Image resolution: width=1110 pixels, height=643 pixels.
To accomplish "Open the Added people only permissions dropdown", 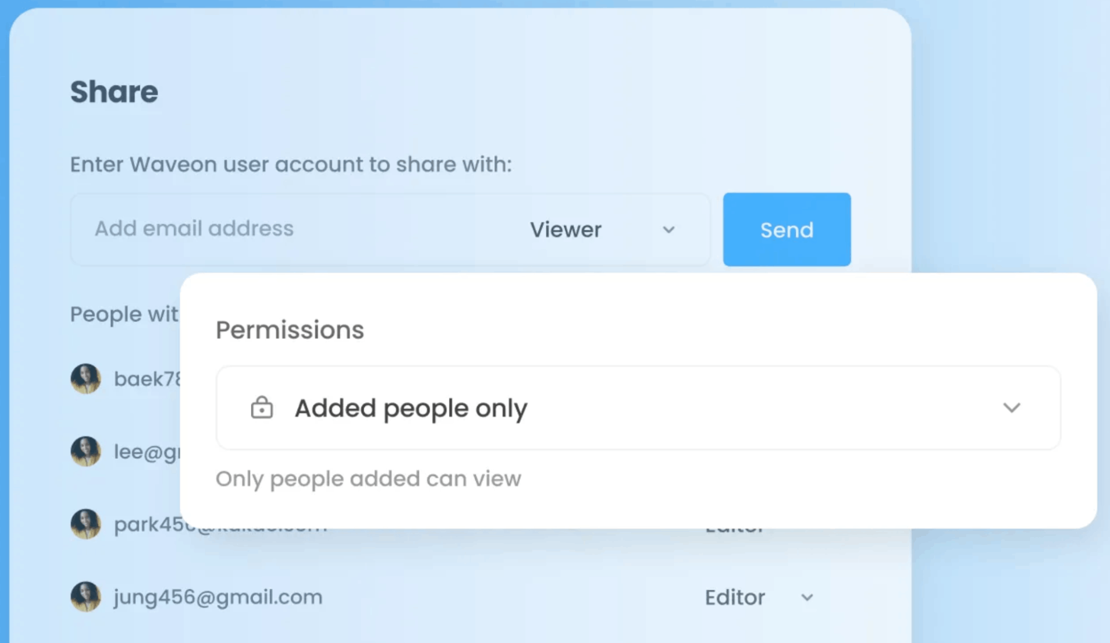I will click(x=638, y=408).
